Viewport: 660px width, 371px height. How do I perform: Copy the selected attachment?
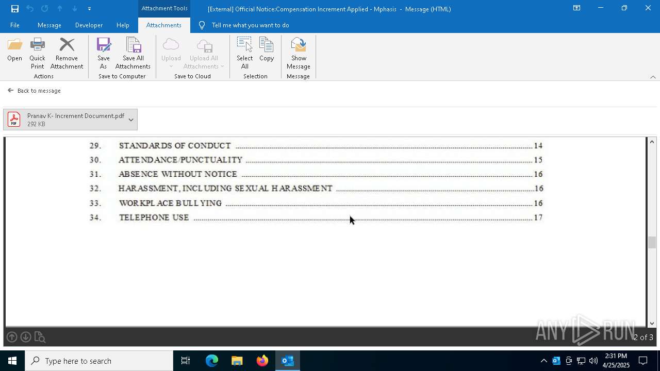click(267, 49)
